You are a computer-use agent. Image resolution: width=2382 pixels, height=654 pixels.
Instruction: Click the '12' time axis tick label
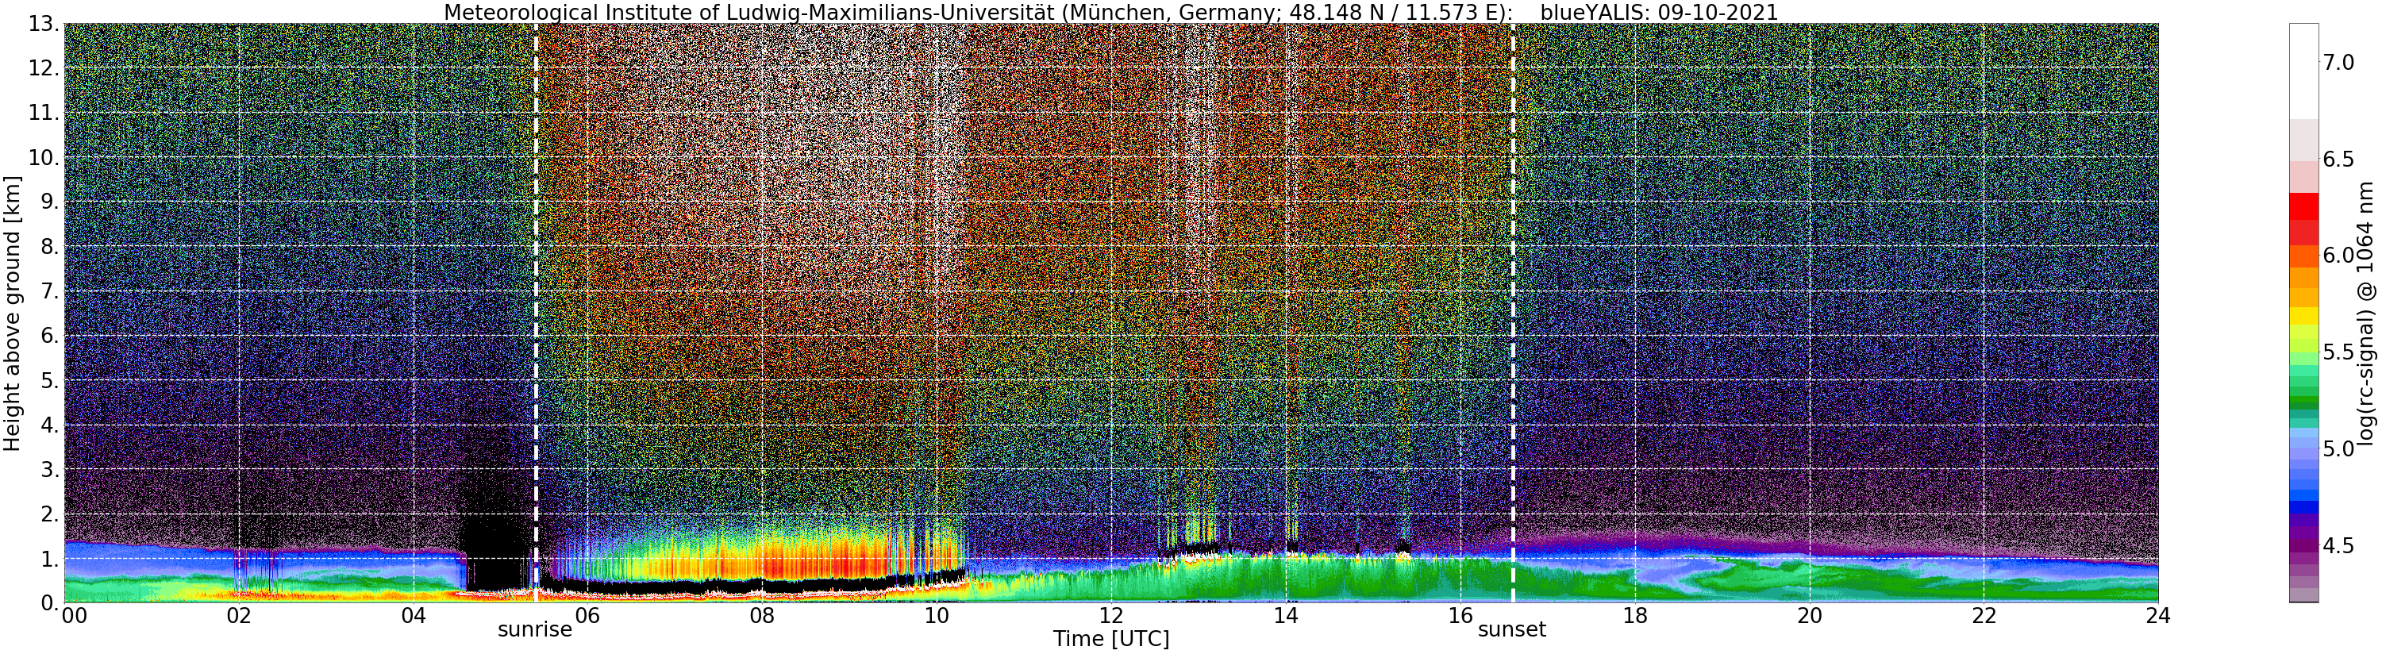point(1111,616)
